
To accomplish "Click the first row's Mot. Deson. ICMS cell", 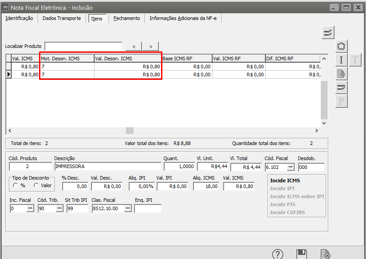I will click(x=67, y=67).
